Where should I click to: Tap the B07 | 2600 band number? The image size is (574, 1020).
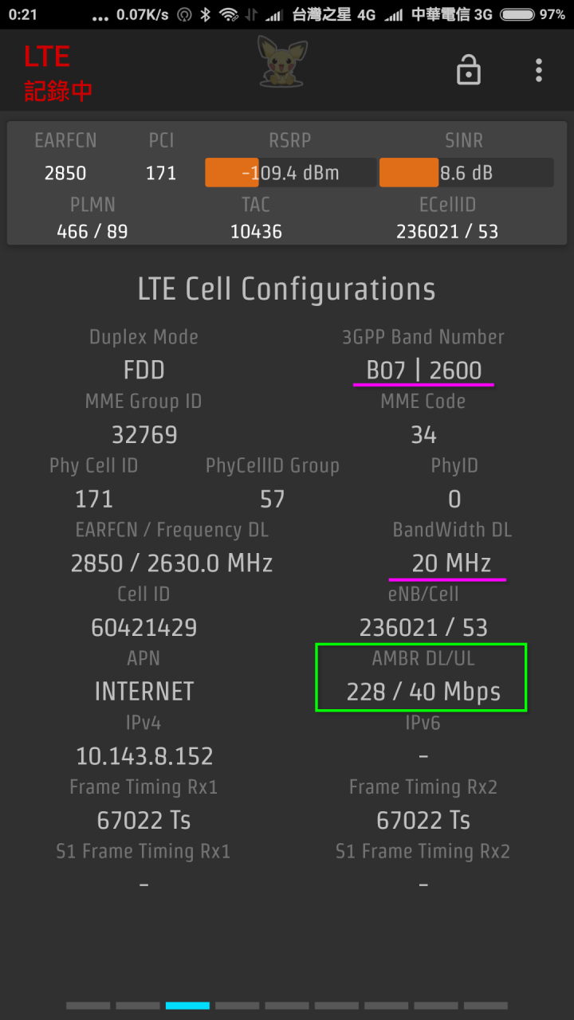tap(423, 371)
